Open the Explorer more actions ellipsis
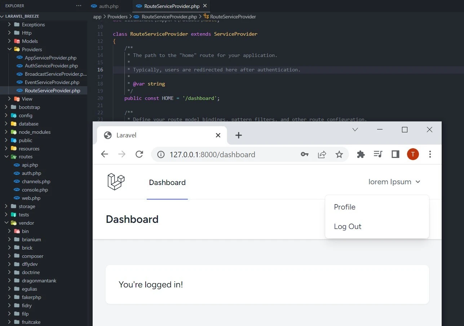The image size is (464, 326). pyautogui.click(x=79, y=5)
